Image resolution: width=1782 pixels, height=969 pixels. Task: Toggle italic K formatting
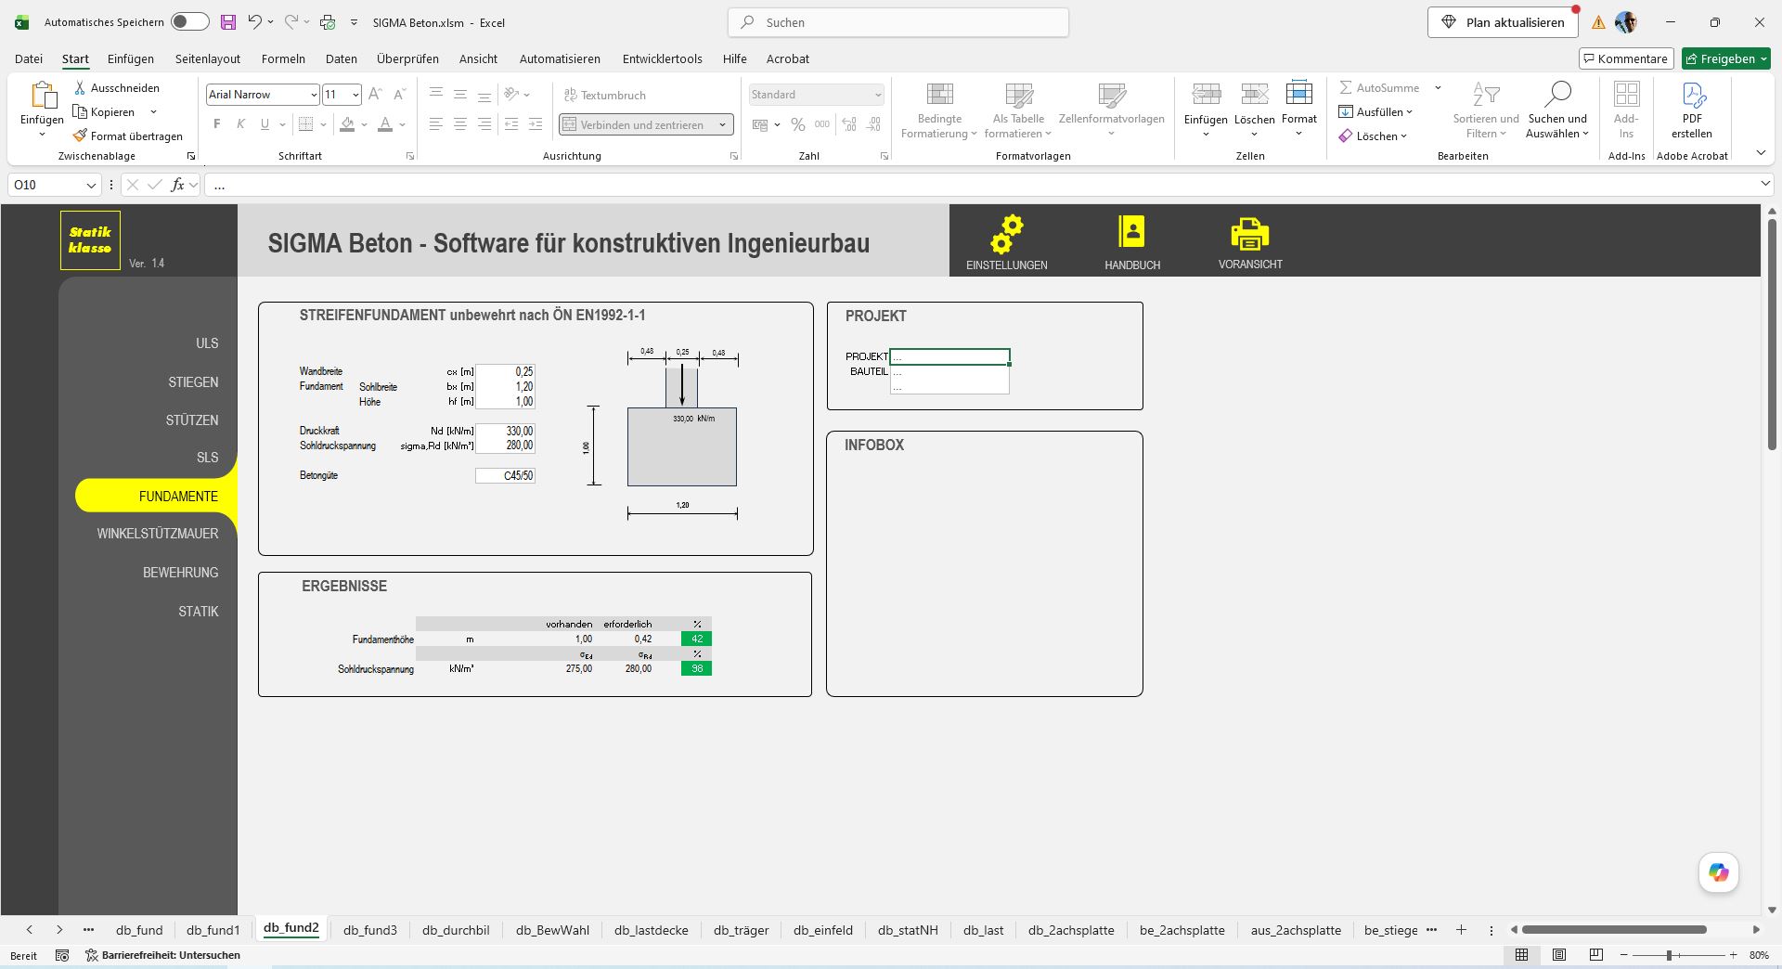(x=240, y=124)
